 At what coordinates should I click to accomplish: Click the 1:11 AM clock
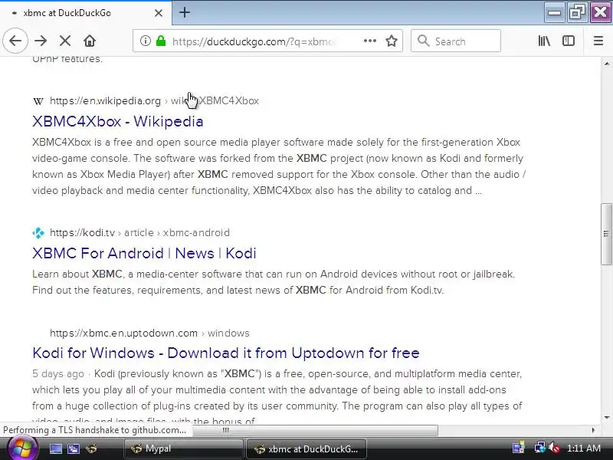point(584,449)
